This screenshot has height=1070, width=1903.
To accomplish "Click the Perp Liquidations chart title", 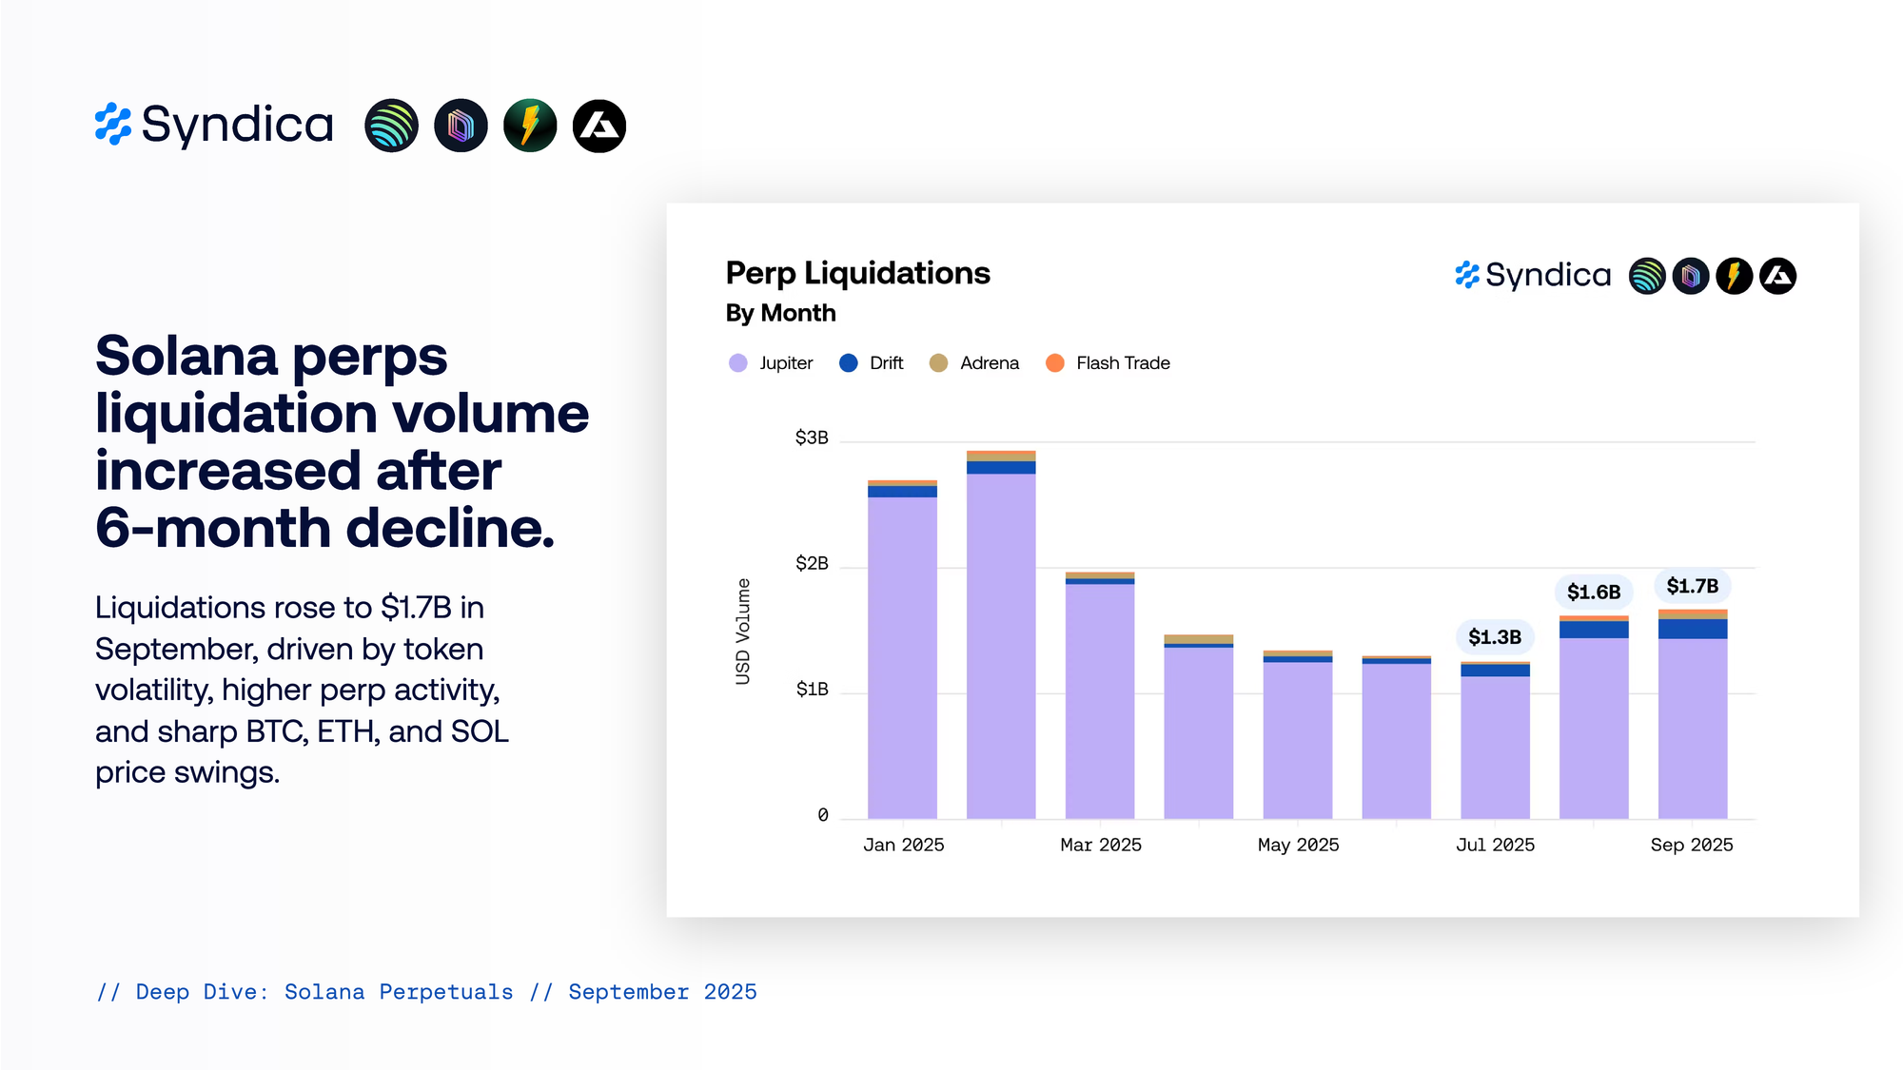I will tap(857, 273).
